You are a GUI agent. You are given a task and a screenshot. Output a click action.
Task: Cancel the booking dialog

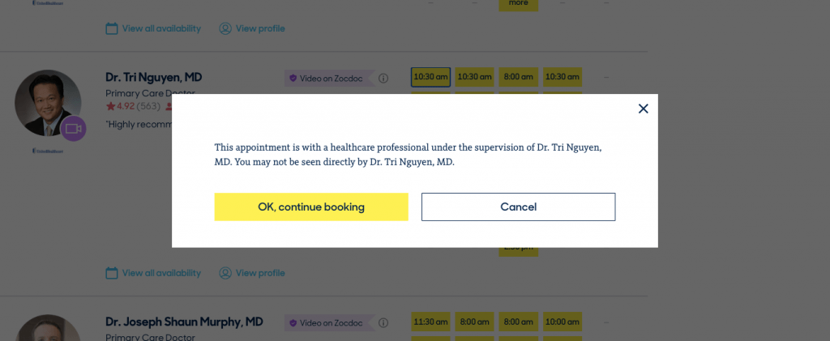coord(518,207)
